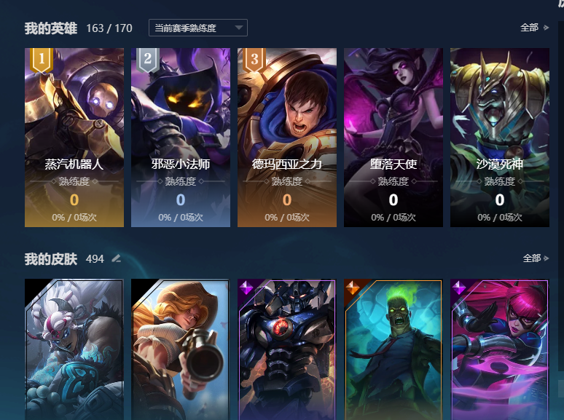Click purple gem icon on robot skin

(x=246, y=288)
